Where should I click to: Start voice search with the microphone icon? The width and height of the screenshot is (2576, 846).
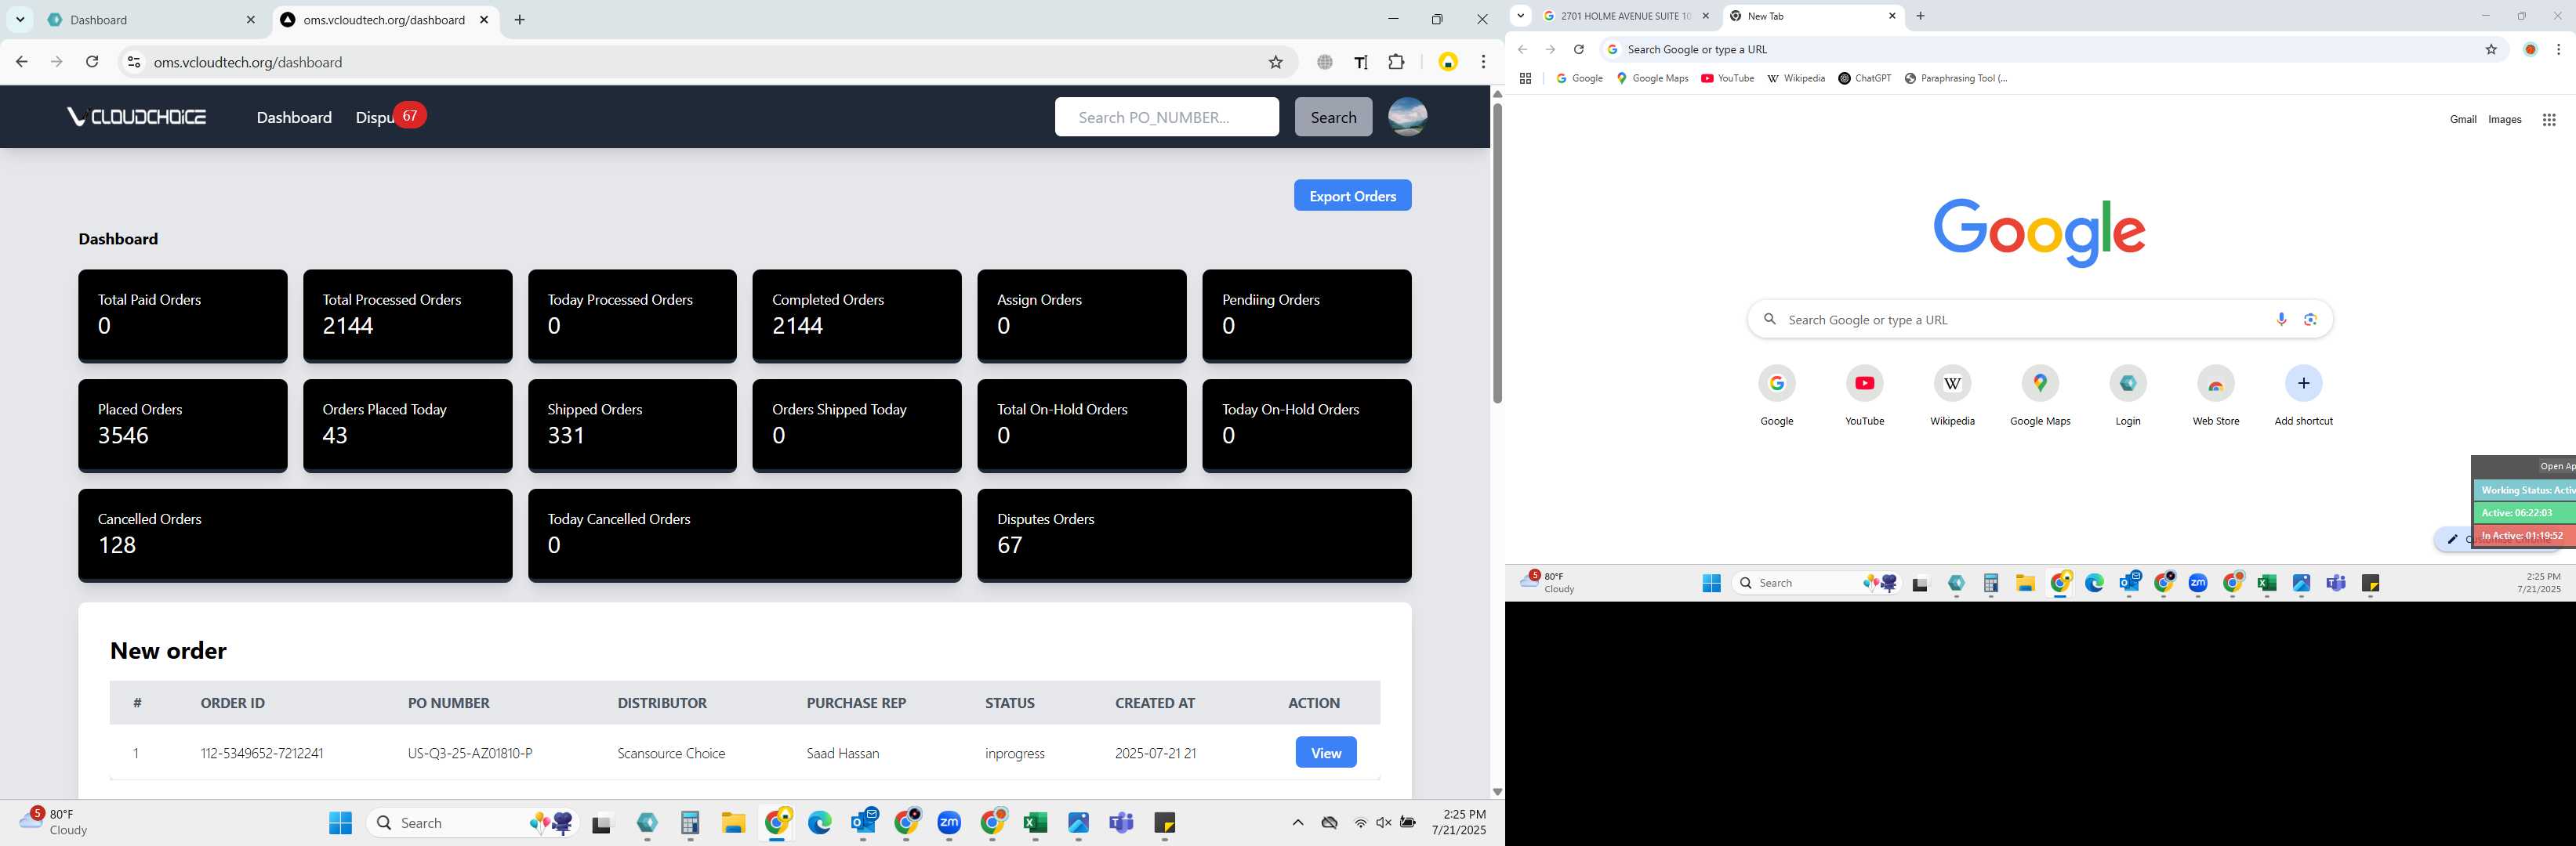point(2281,320)
